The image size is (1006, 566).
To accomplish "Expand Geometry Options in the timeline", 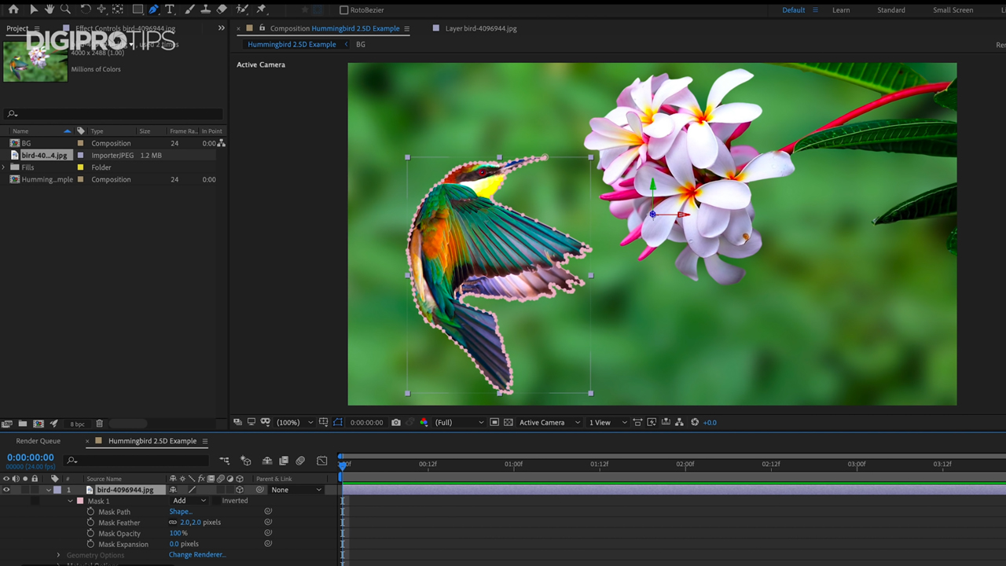I will click(58, 555).
